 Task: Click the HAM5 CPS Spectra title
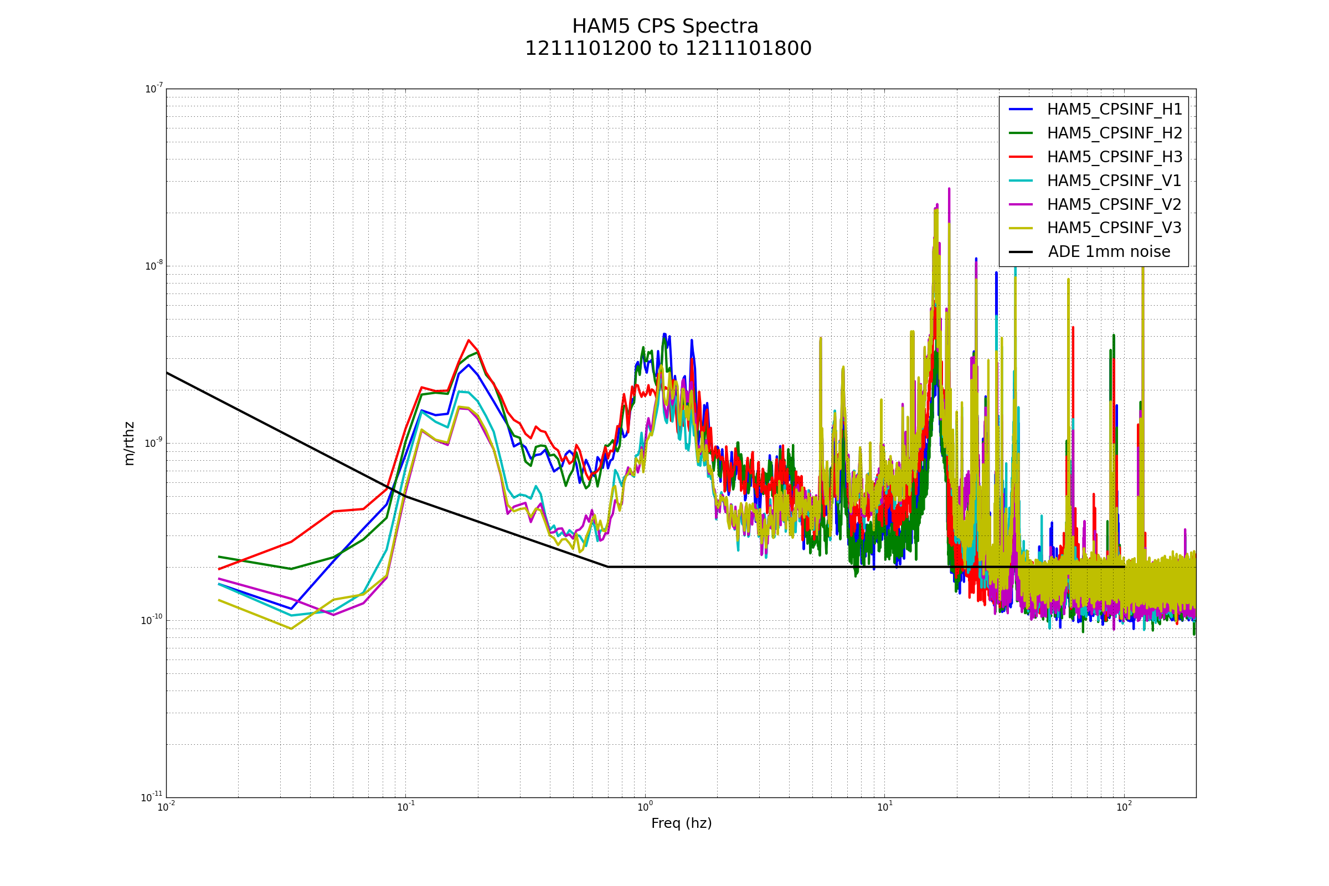[665, 27]
